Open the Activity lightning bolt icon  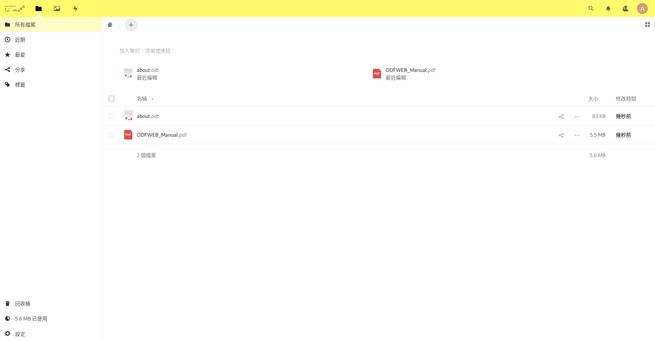(x=75, y=9)
